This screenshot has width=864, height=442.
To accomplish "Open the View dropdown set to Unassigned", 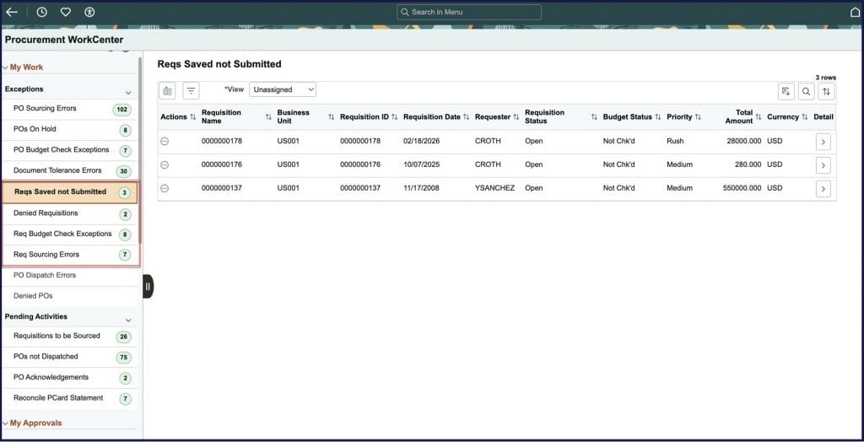I will 283,89.
